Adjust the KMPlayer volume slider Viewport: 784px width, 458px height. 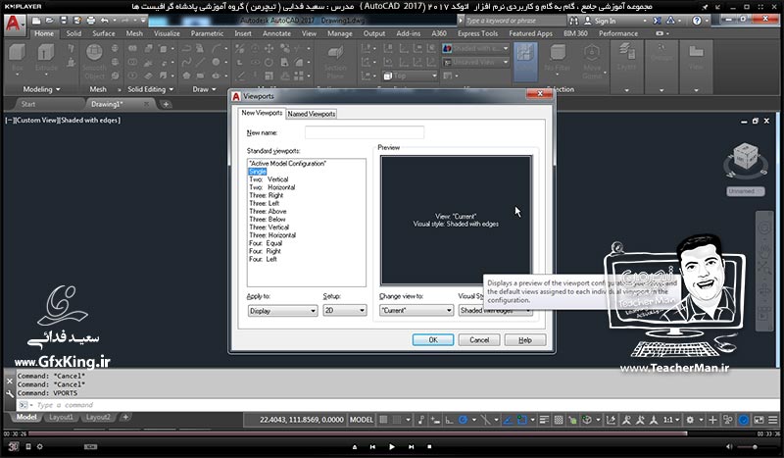tap(754, 446)
